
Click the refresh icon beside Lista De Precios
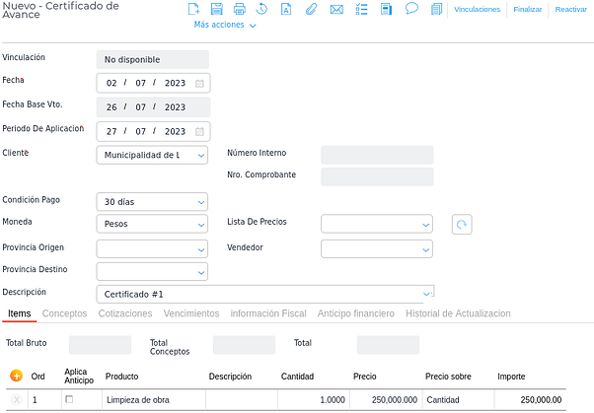point(461,224)
